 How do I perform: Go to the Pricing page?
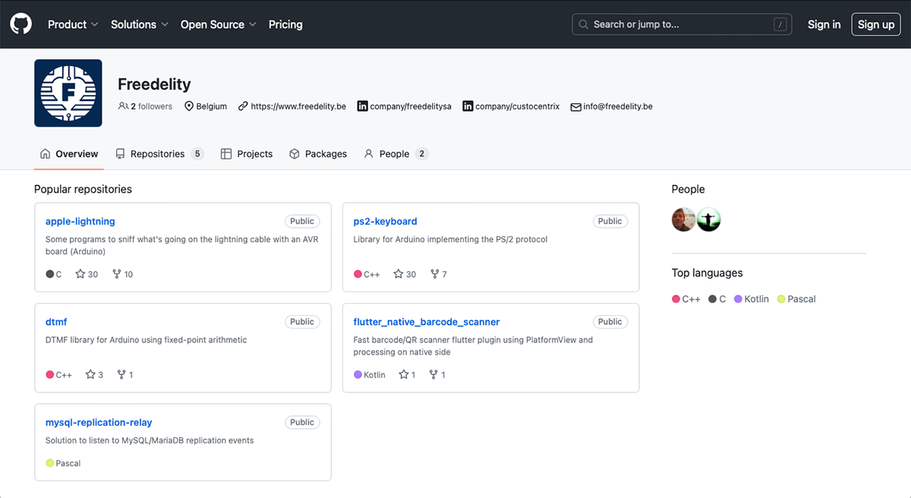click(x=285, y=24)
